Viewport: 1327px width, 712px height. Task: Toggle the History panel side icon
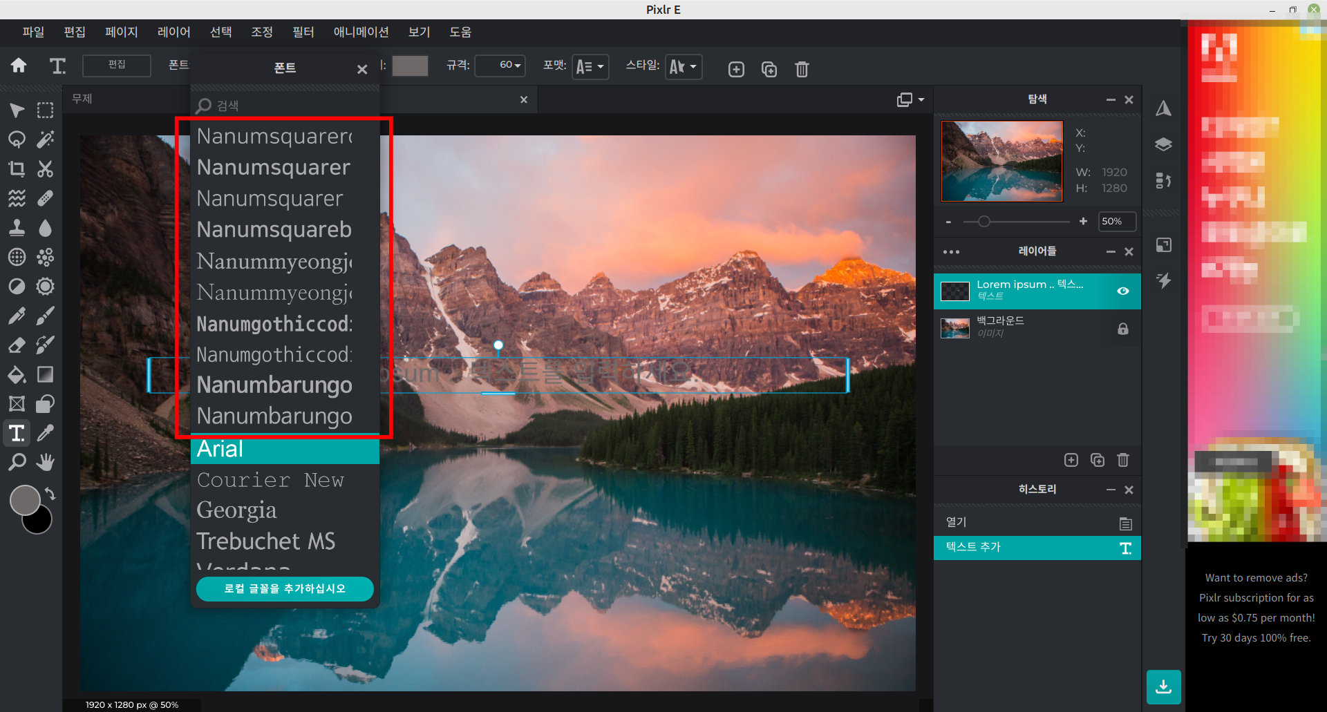[x=1164, y=180]
